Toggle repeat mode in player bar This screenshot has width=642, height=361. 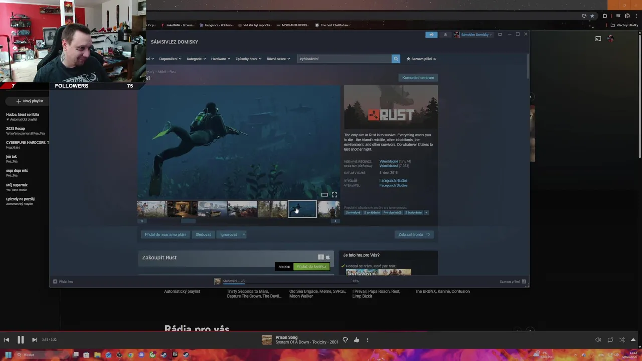tap(610, 340)
